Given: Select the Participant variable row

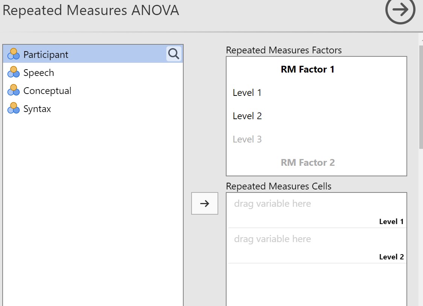Looking at the screenshot, I should 93,54.
